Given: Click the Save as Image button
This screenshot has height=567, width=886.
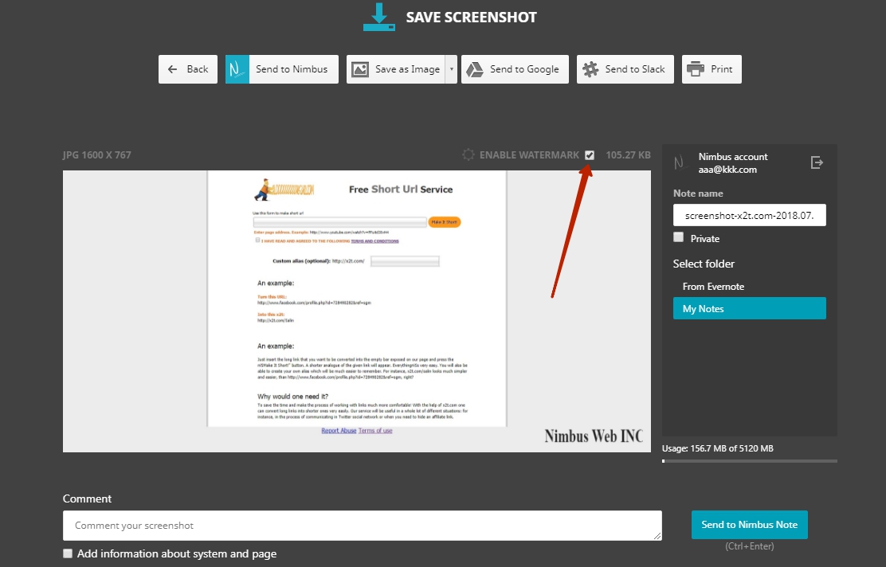Looking at the screenshot, I should tap(395, 69).
